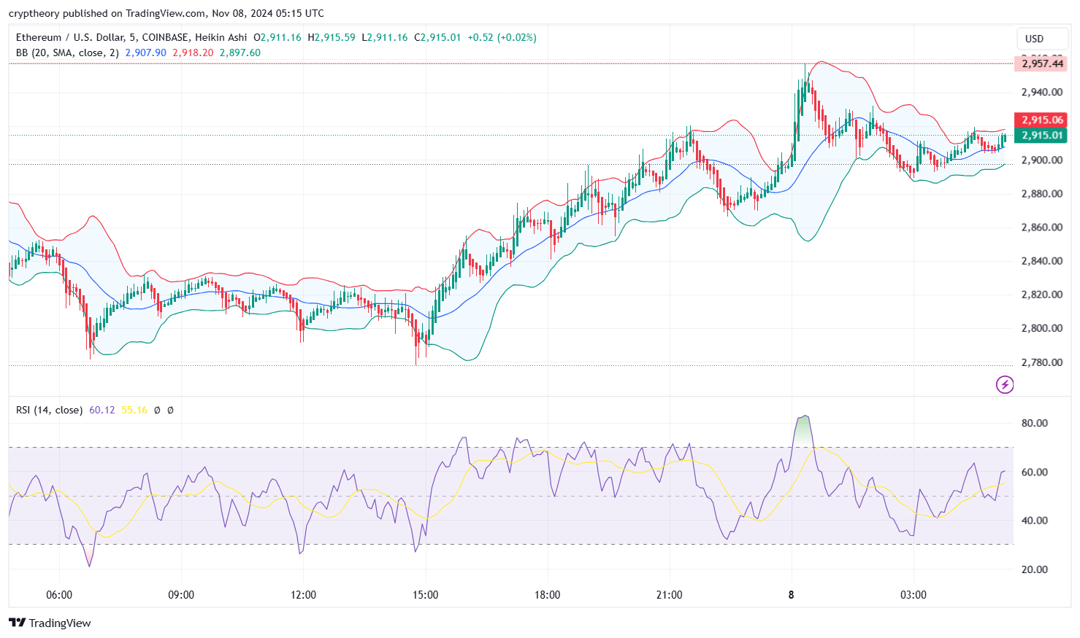Click the RSI value 60.12
This screenshot has width=1080, height=638.
(102, 410)
